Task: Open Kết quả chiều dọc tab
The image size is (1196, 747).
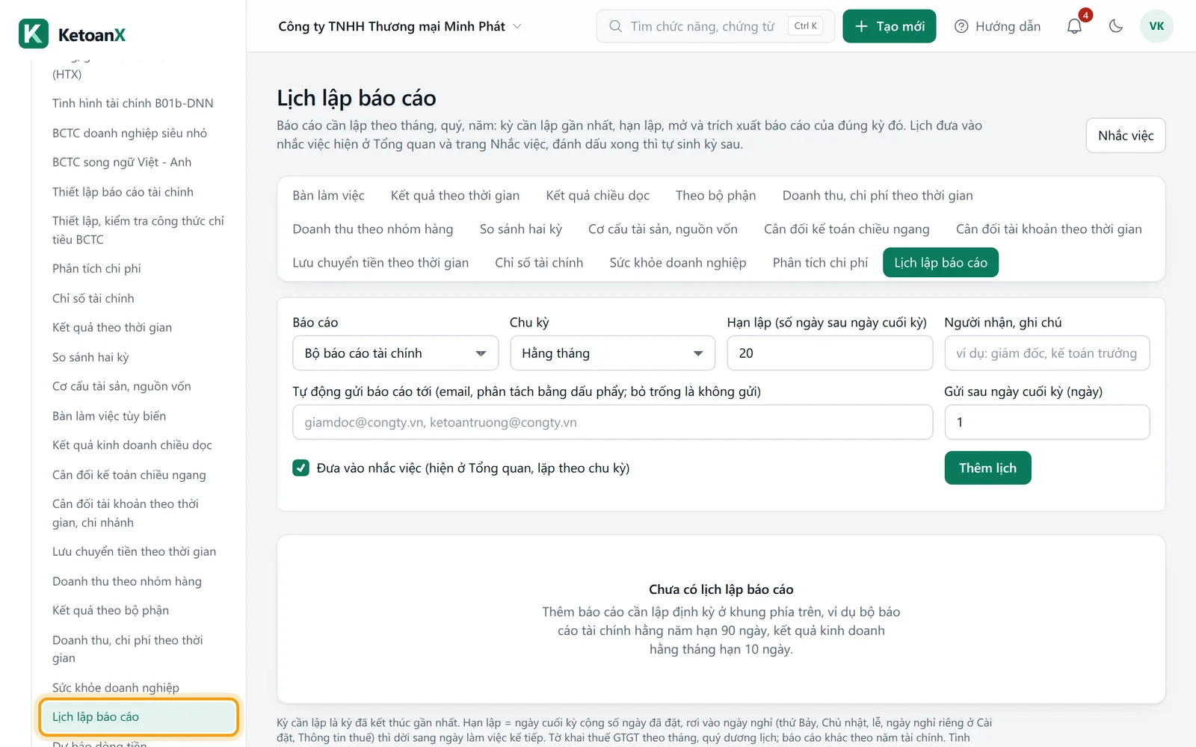Action: pos(597,195)
